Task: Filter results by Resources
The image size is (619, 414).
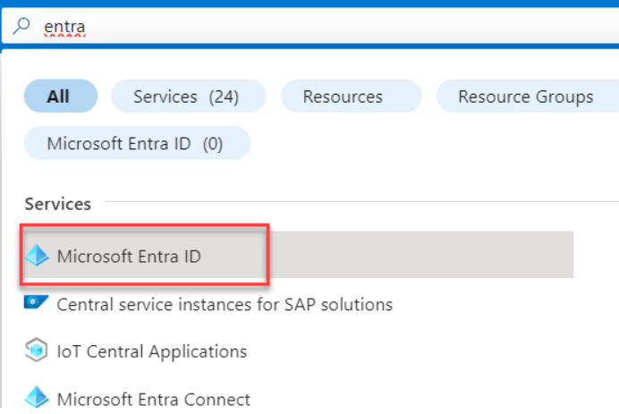Action: (351, 96)
